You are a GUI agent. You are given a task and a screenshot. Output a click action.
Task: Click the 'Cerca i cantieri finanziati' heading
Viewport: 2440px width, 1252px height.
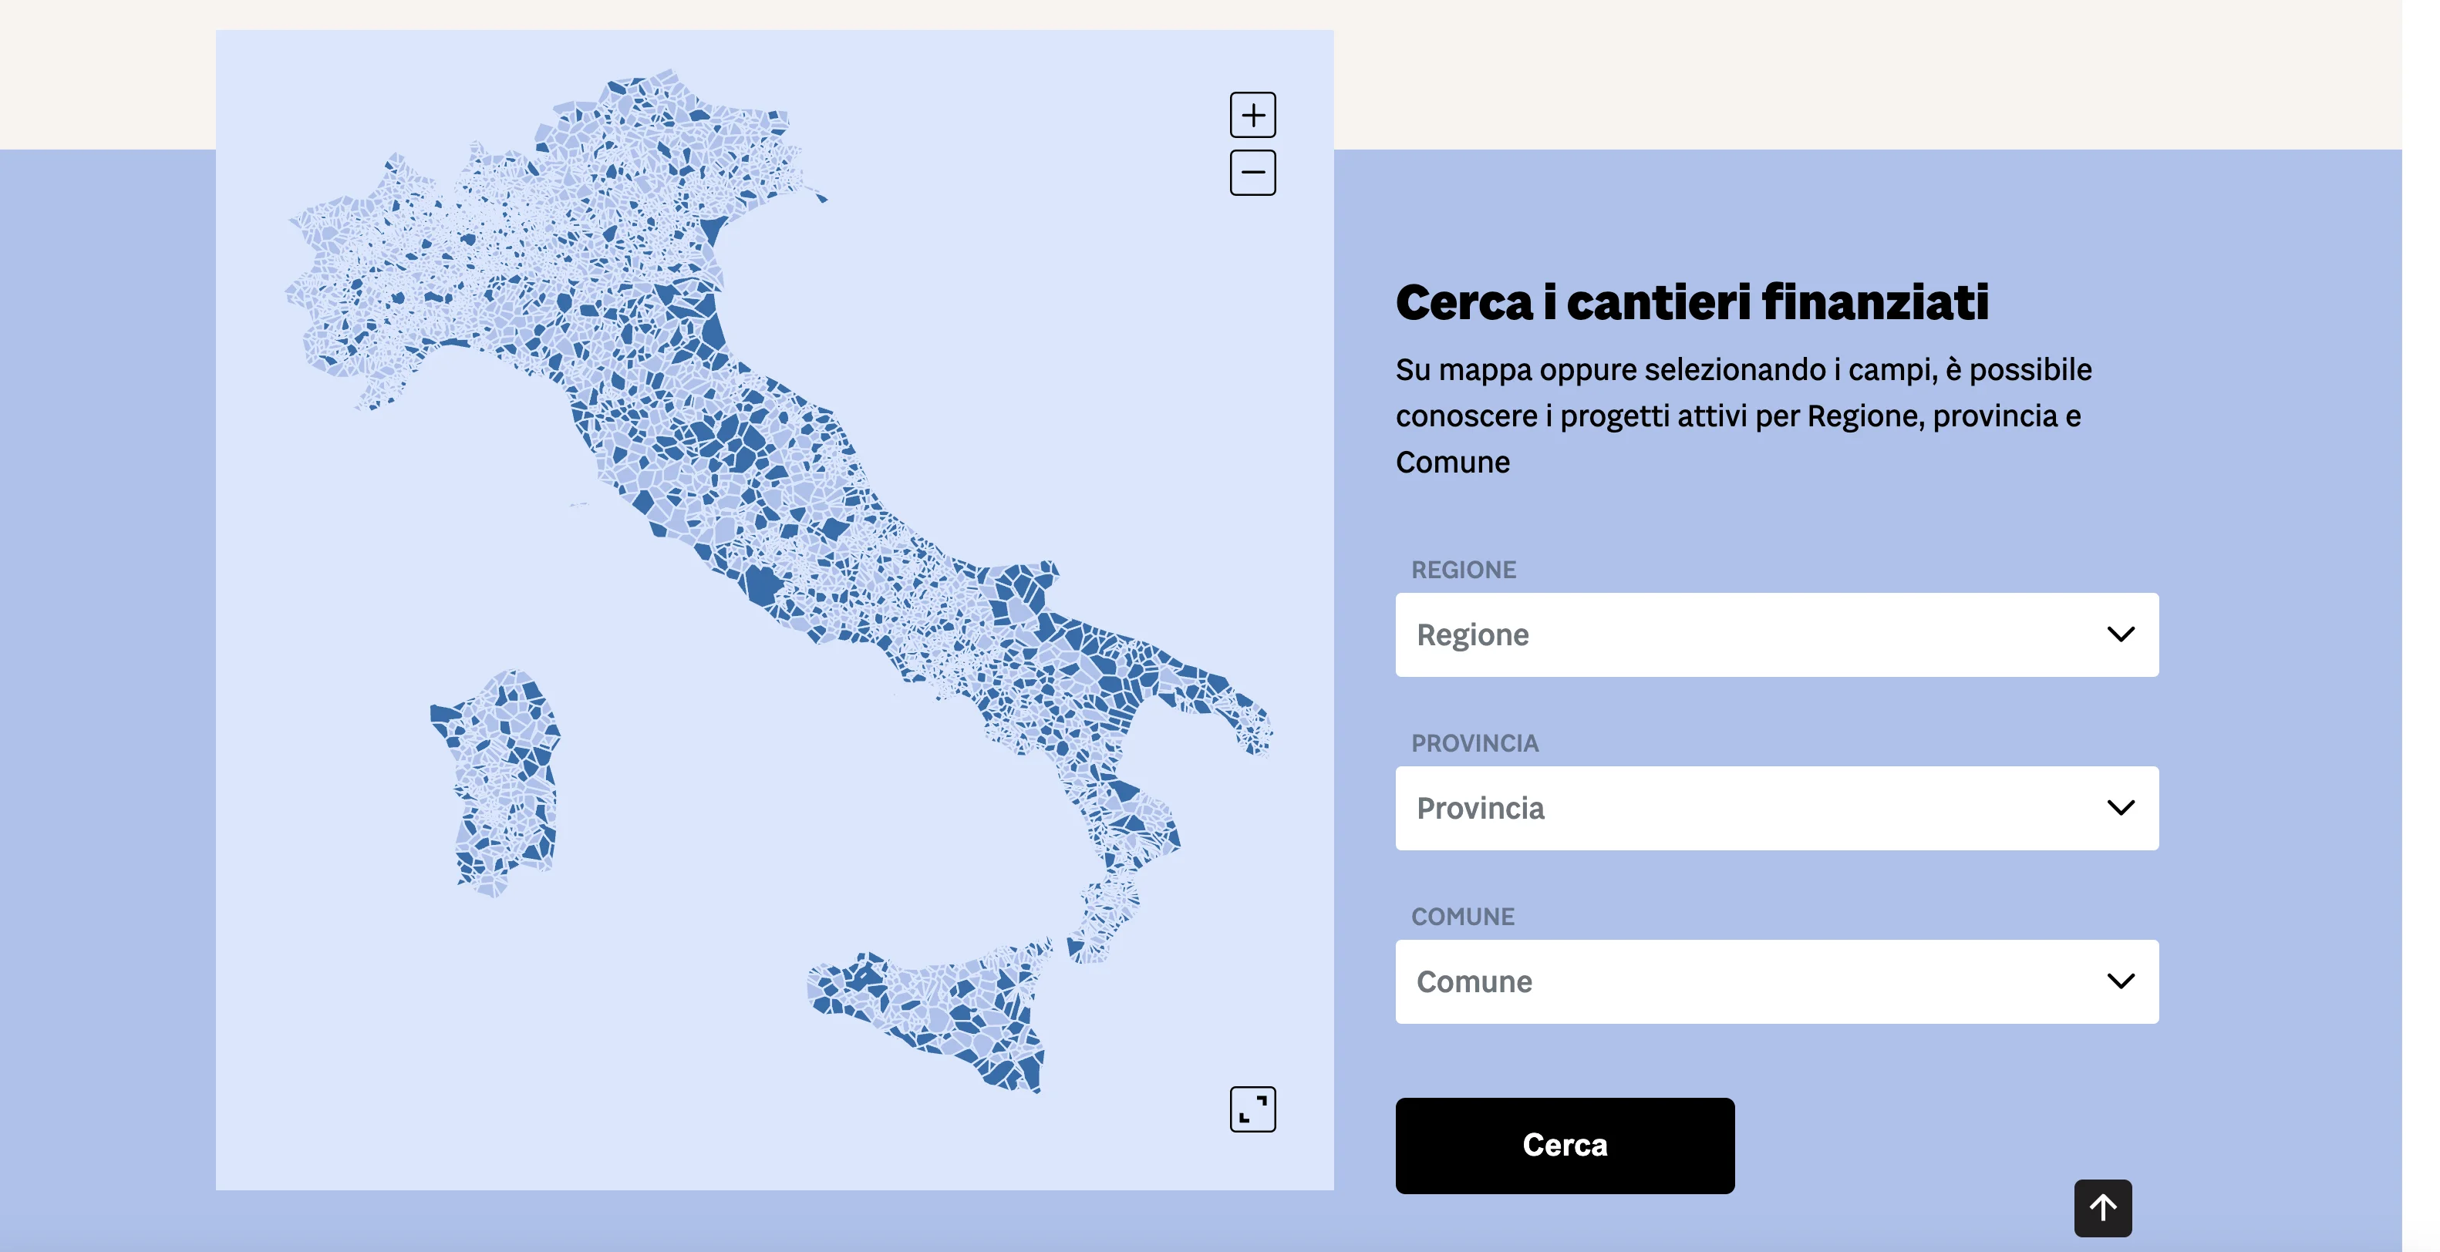(1692, 302)
